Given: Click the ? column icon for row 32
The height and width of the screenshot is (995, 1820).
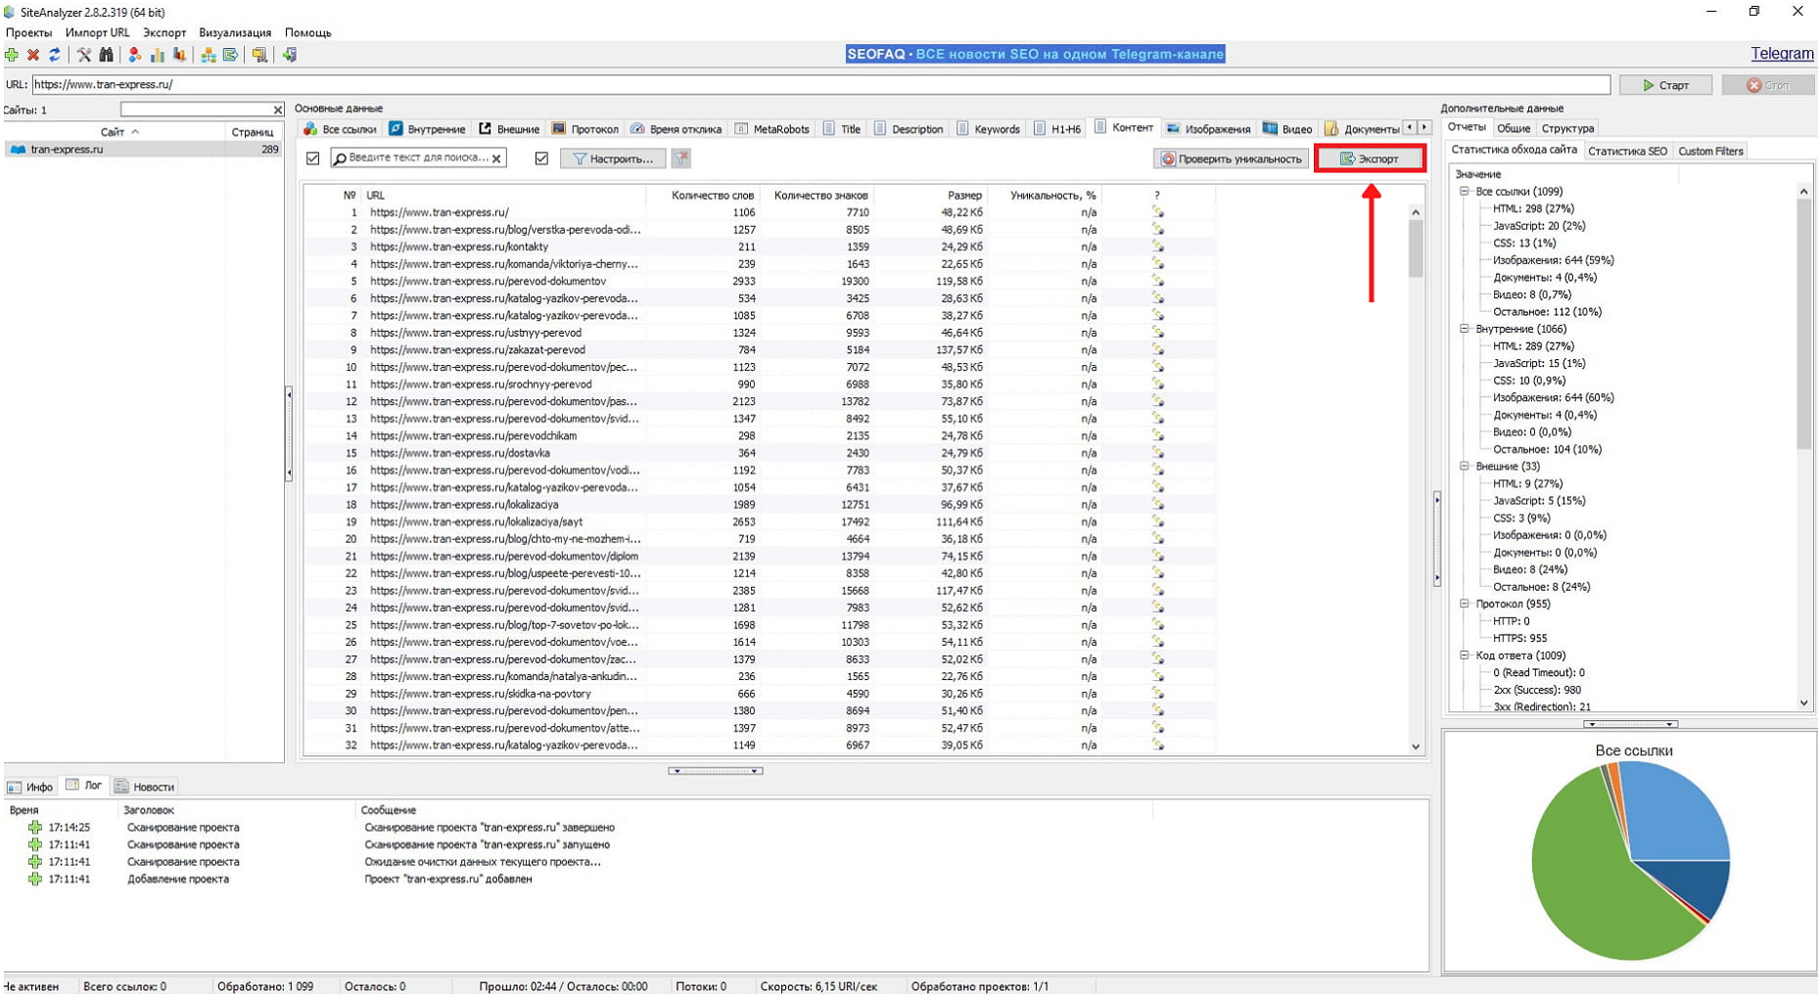Looking at the screenshot, I should point(1157,746).
